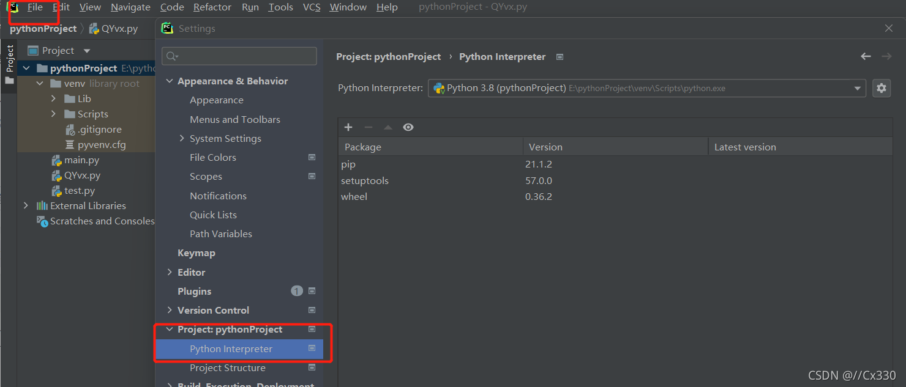
Task: Select the wheel package row
Action: (x=615, y=196)
